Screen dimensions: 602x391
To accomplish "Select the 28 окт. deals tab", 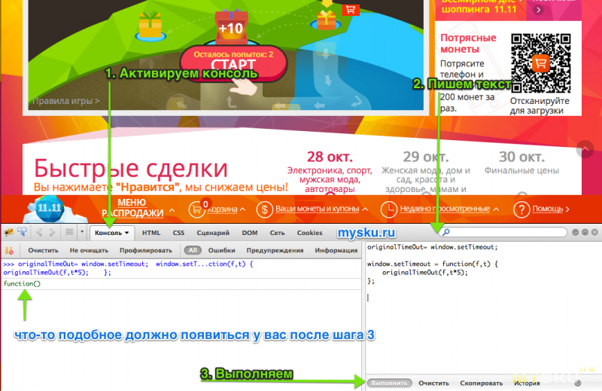I will (x=330, y=172).
